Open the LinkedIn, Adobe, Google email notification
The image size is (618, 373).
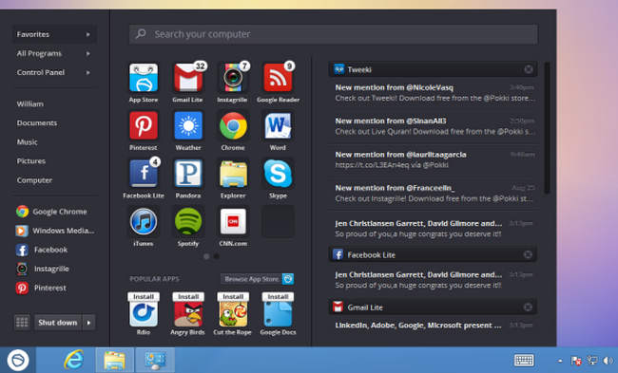434,326
